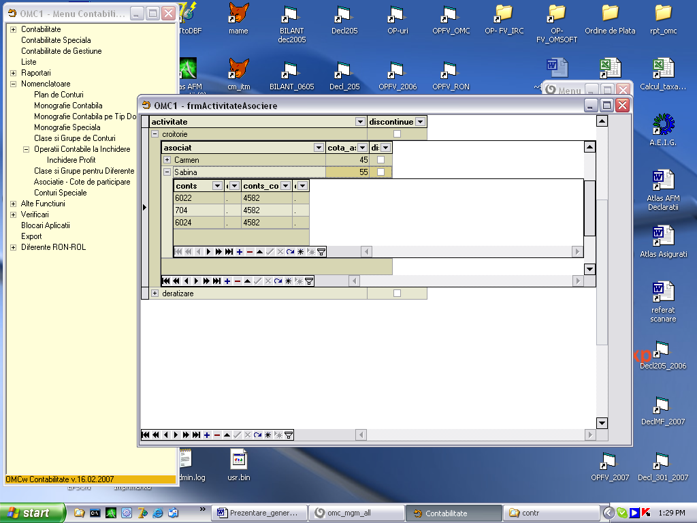The width and height of the screenshot is (697, 523).
Task: Open the conts column dropdown
Action: click(217, 186)
